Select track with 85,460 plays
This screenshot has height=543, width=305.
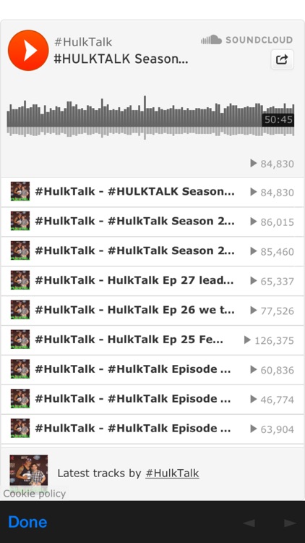(x=152, y=251)
